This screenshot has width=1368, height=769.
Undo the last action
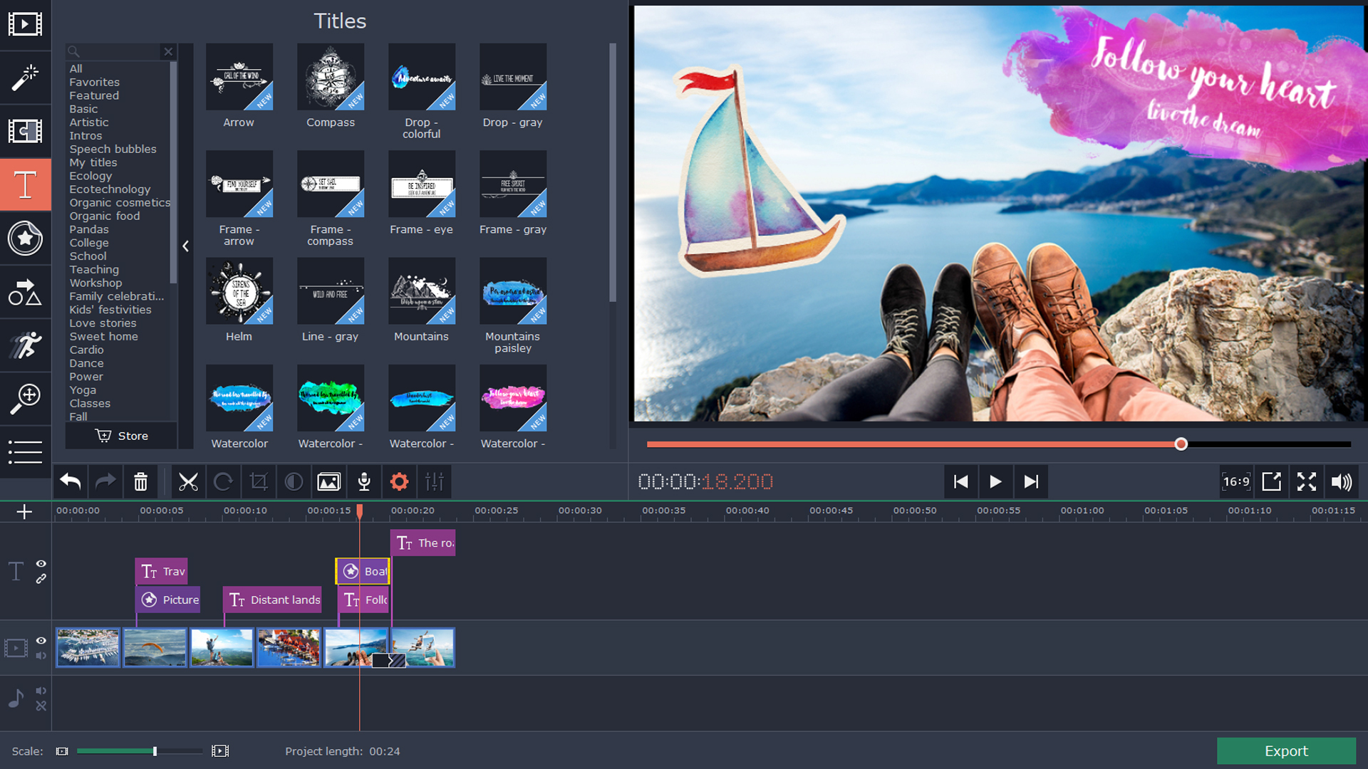(x=69, y=481)
